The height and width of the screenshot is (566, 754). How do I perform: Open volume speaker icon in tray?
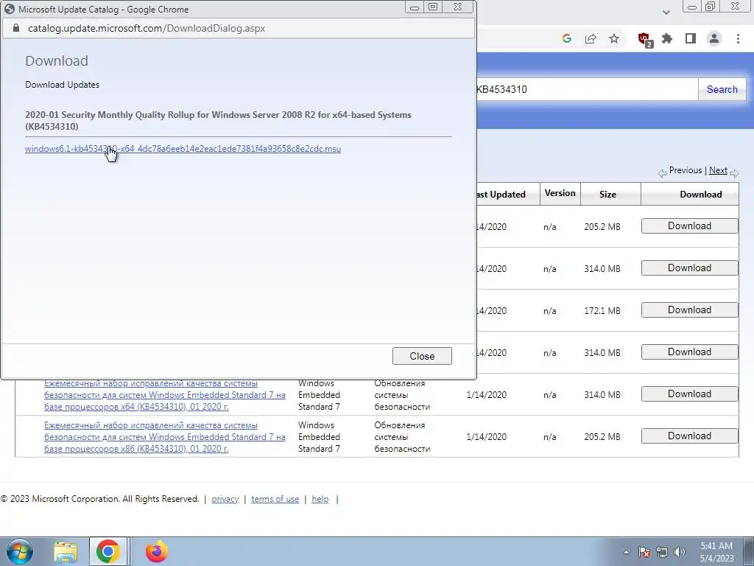(680, 552)
